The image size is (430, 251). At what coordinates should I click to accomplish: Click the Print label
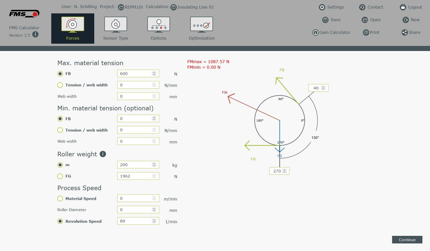click(375, 33)
